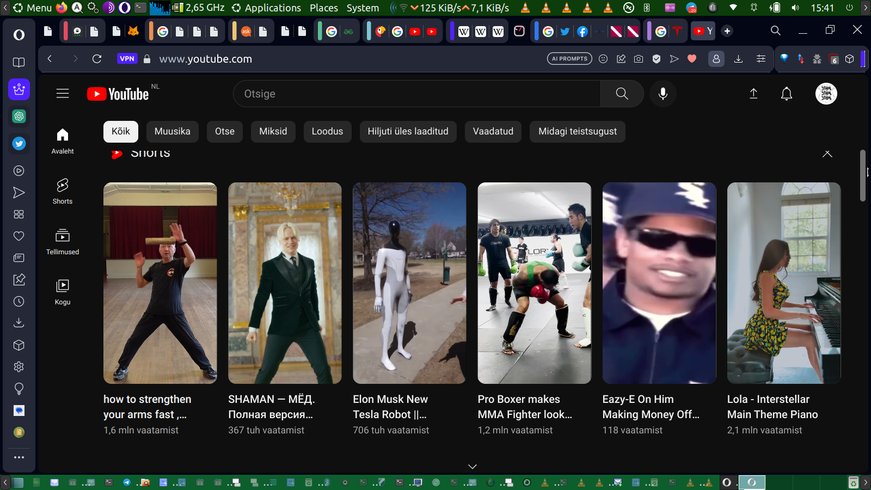Image resolution: width=871 pixels, height=490 pixels.
Task: Open Tellimused subscriptions in the sidebar
Action: (x=63, y=242)
